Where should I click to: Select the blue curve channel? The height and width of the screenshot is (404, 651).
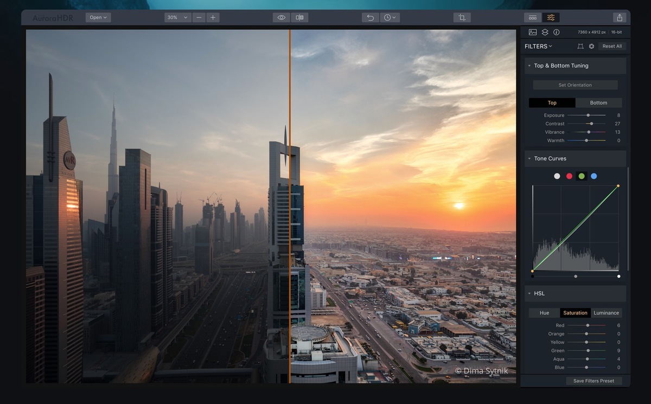click(x=594, y=176)
